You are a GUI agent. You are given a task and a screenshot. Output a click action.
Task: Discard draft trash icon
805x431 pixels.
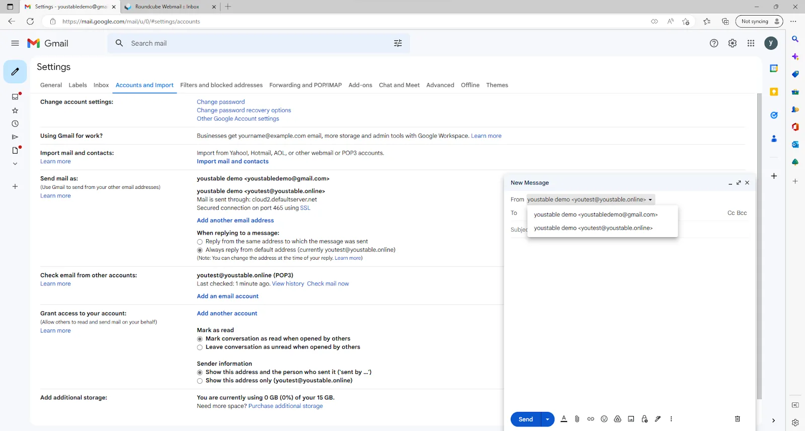click(738, 419)
